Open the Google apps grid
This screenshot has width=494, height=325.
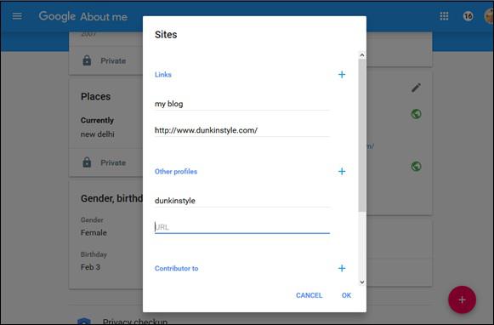(444, 16)
